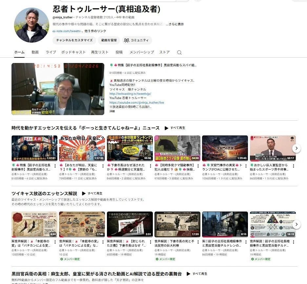Screen dimensions: 307x284
Task: Open video title 下妻市長の死と不法就労の巨大利権
Action: 174,243
